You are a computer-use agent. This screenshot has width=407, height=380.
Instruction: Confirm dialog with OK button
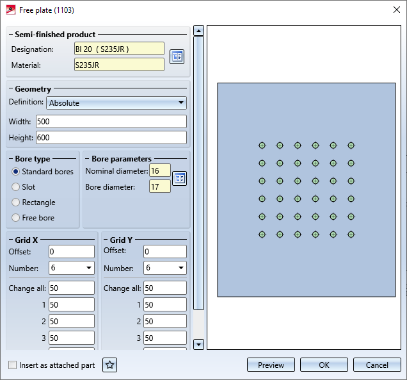324,365
